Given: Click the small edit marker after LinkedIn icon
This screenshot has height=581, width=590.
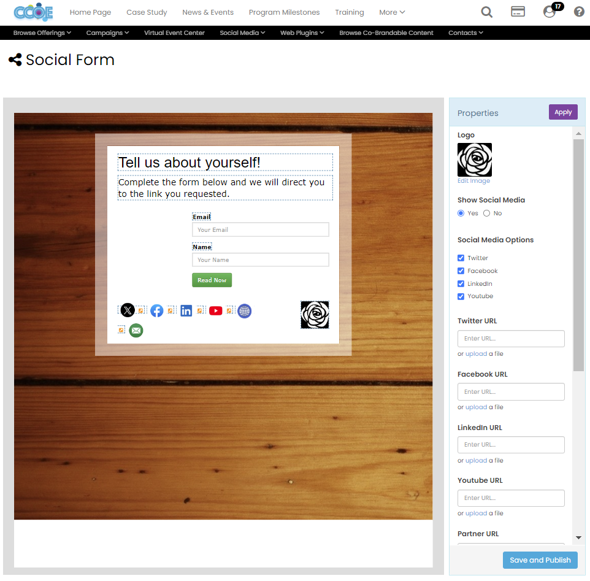Looking at the screenshot, I should pos(200,310).
